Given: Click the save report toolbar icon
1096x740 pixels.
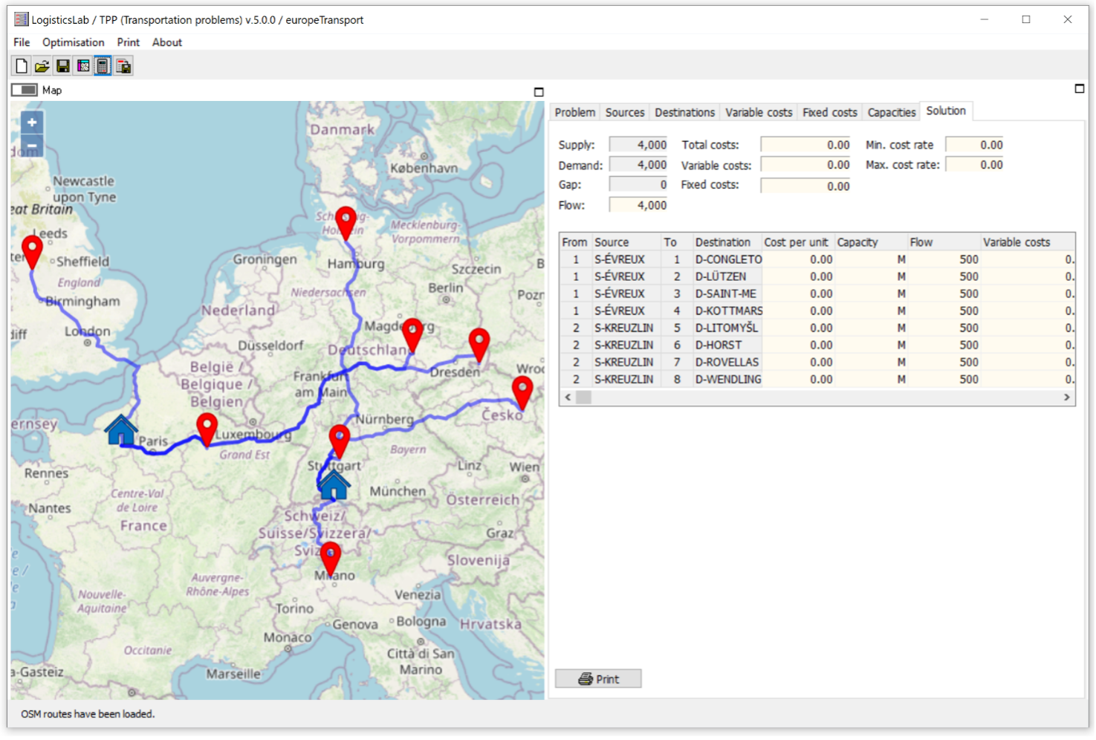Looking at the screenshot, I should pyautogui.click(x=123, y=66).
